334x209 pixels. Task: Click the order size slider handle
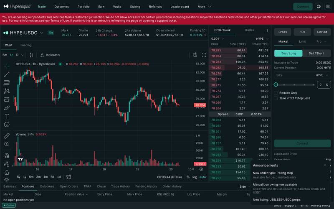[x=276, y=85]
